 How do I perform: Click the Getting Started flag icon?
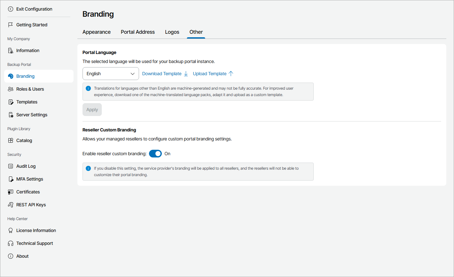pyautogui.click(x=11, y=25)
